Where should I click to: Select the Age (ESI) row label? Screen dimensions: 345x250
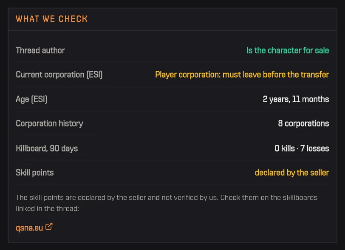(x=31, y=99)
